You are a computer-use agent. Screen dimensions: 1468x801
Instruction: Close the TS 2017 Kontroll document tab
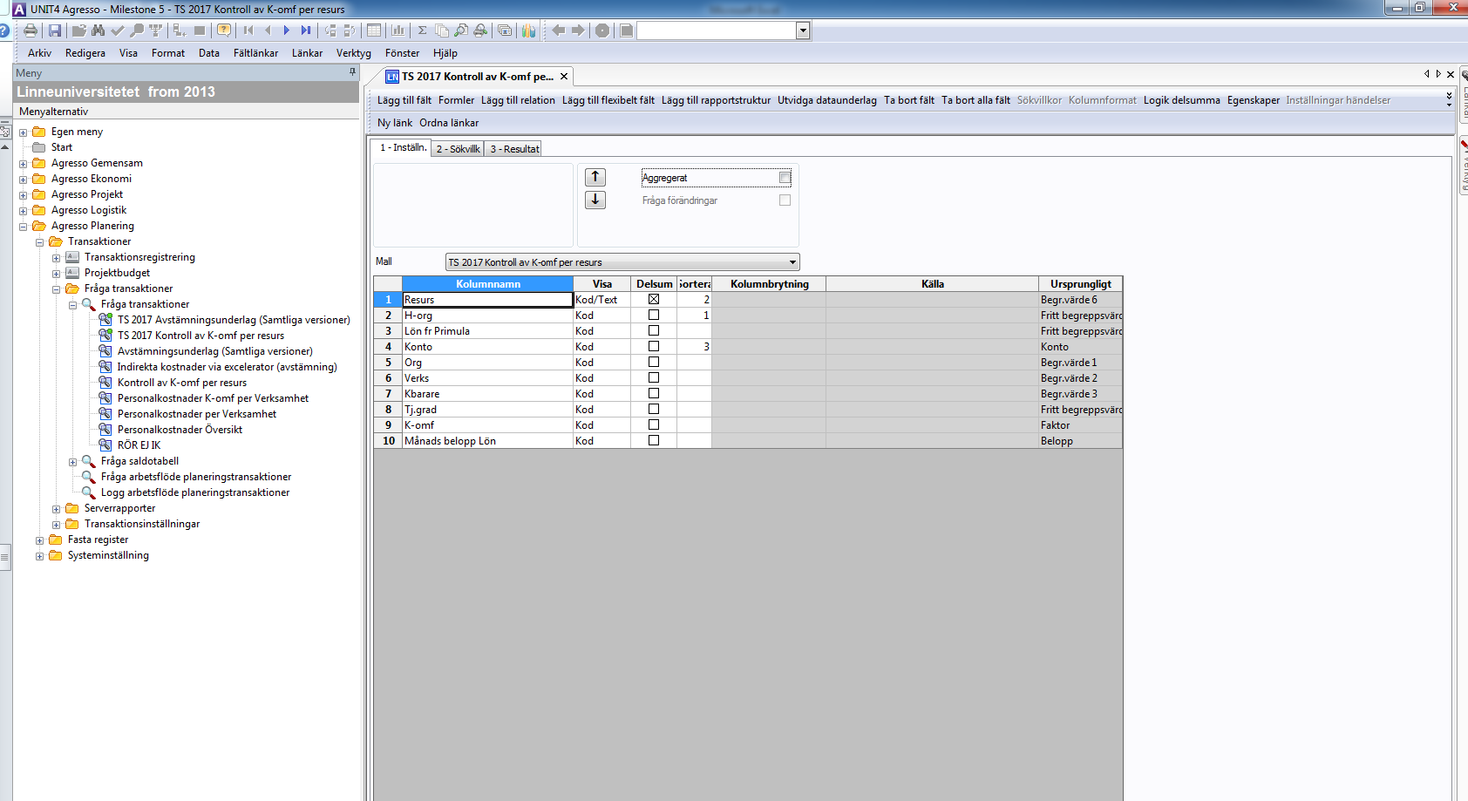tap(564, 76)
